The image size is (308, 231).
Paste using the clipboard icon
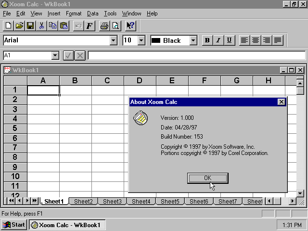coord(64,26)
